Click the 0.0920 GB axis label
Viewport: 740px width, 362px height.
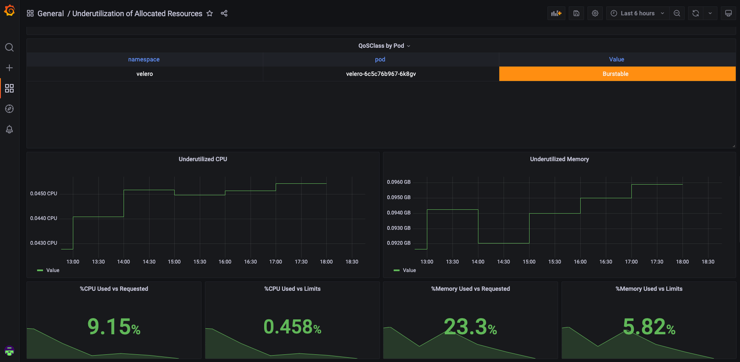(x=399, y=243)
